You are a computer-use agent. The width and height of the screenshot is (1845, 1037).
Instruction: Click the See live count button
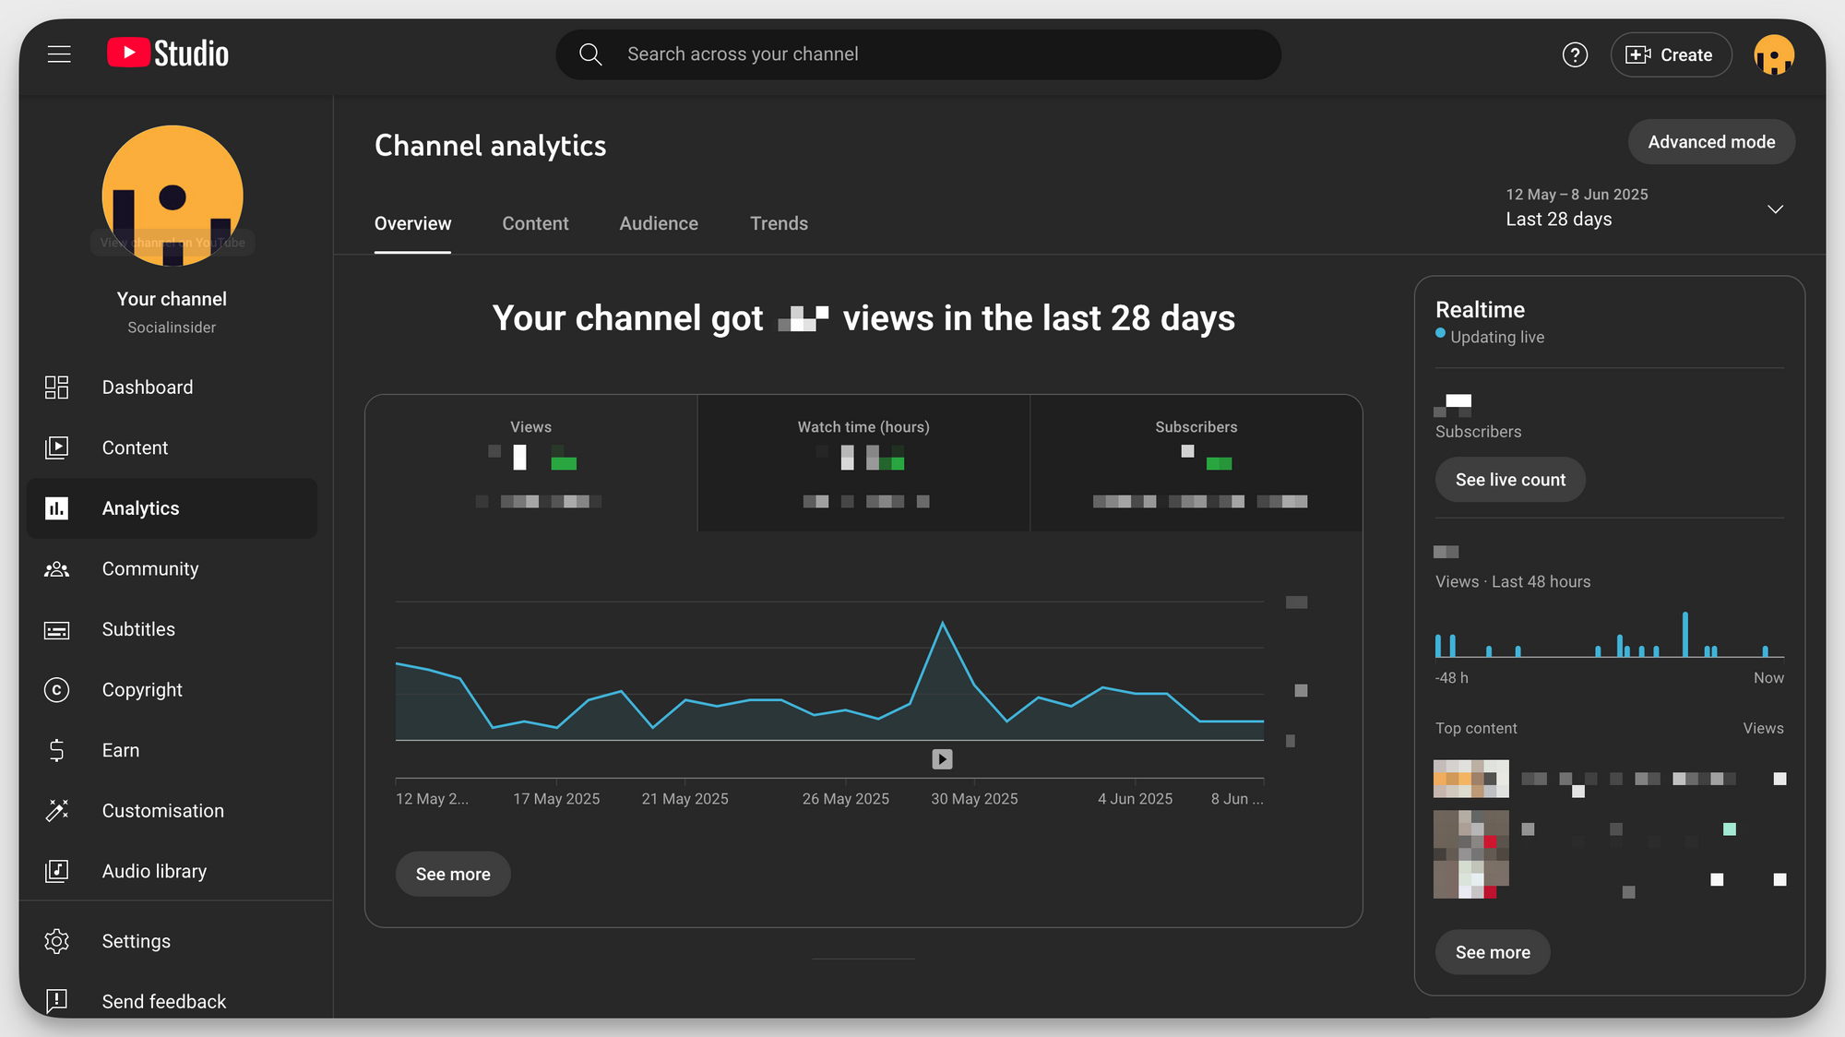pyautogui.click(x=1509, y=479)
